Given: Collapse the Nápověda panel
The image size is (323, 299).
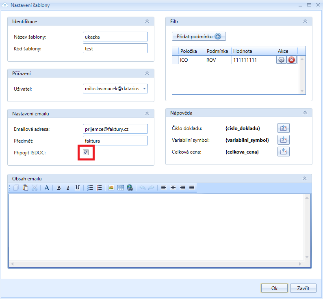Looking at the screenshot, I should pyautogui.click(x=305, y=113).
